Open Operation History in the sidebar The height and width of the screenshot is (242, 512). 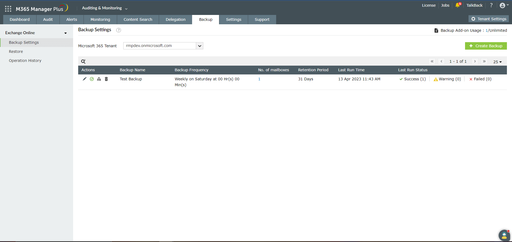click(x=25, y=61)
